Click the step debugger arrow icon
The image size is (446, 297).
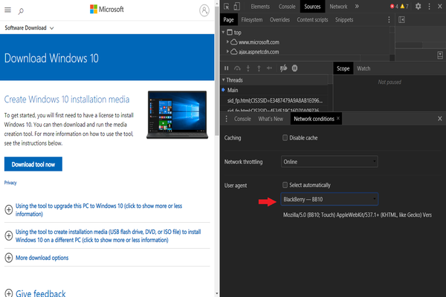point(269,68)
